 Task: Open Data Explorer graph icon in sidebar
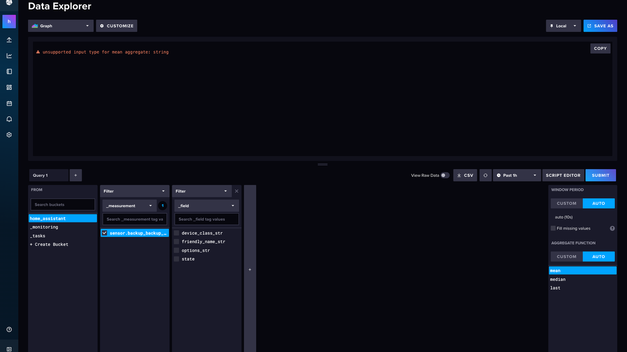point(9,56)
